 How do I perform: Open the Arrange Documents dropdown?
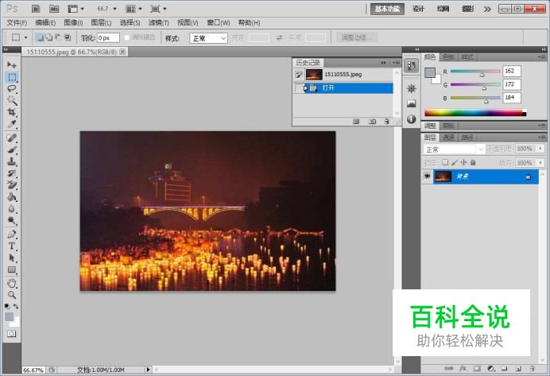[134, 9]
